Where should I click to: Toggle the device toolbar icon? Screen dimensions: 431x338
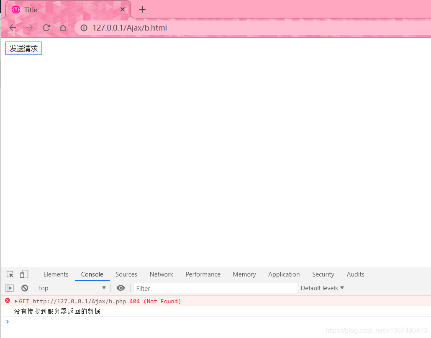pos(24,274)
